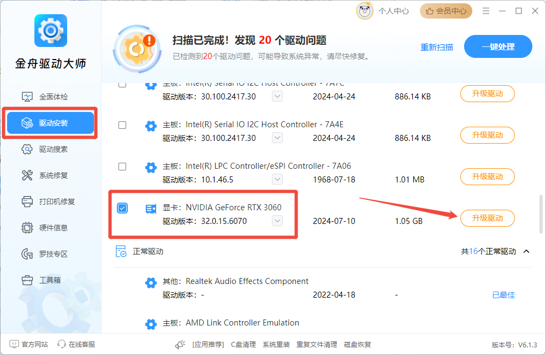Viewport: 546px width, 355px height.
Task: Open version dropdown for NVIDIA driver 32.0.15.6070
Action: [277, 221]
